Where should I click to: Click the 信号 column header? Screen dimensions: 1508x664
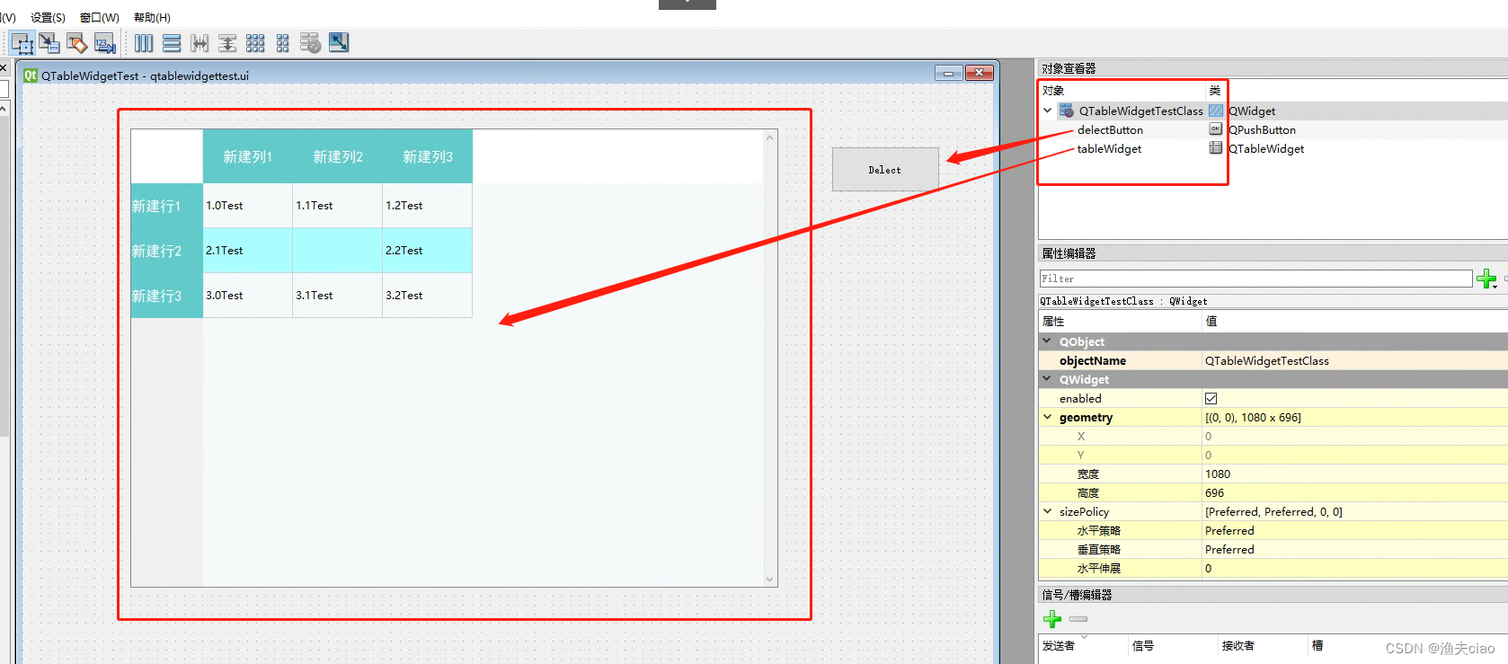tap(1173, 645)
